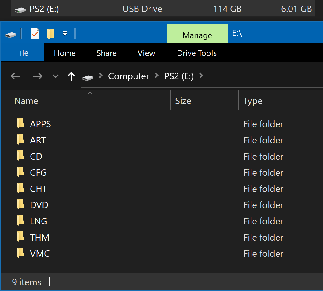The image size is (323, 291).
Task: Open the Manage contextual tab
Action: (197, 34)
